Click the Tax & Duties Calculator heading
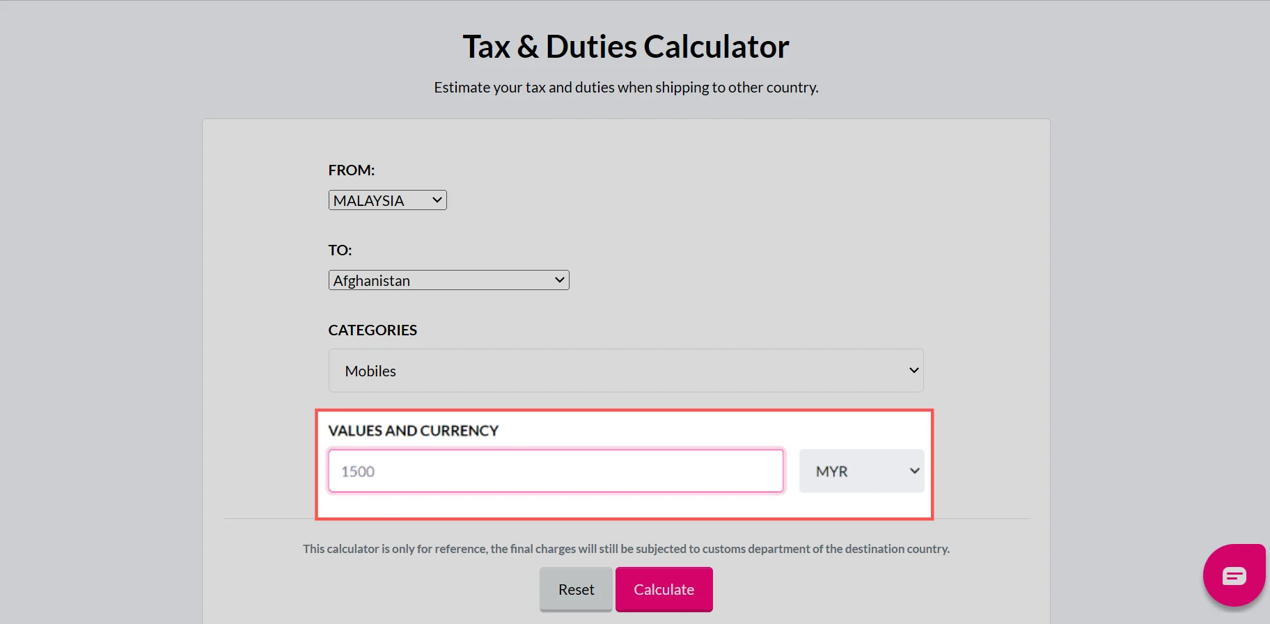This screenshot has width=1270, height=624. [625, 46]
